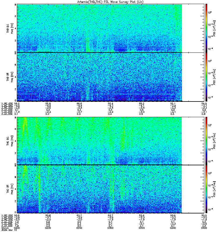Click the '0200' time tick label
This screenshot has width=218, height=232.
tap(17, 228)
